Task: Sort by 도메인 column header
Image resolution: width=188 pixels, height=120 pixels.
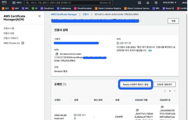Action: point(57,100)
